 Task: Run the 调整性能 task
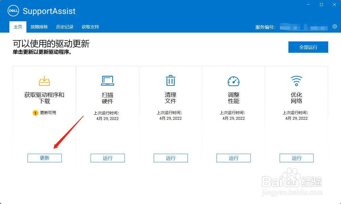coord(234,158)
